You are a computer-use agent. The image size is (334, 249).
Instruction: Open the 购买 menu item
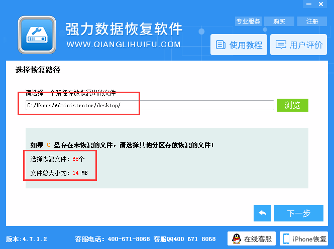point(279,21)
